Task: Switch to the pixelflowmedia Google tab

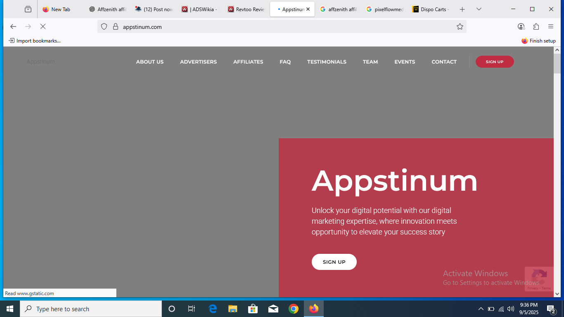Action: point(385,9)
